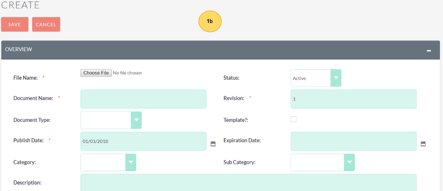Enable the Template? checkbox
This screenshot has height=191, width=443.
(294, 119)
